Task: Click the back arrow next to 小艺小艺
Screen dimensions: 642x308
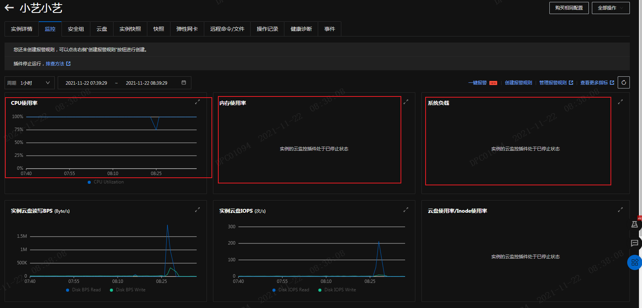Action: pyautogui.click(x=9, y=8)
